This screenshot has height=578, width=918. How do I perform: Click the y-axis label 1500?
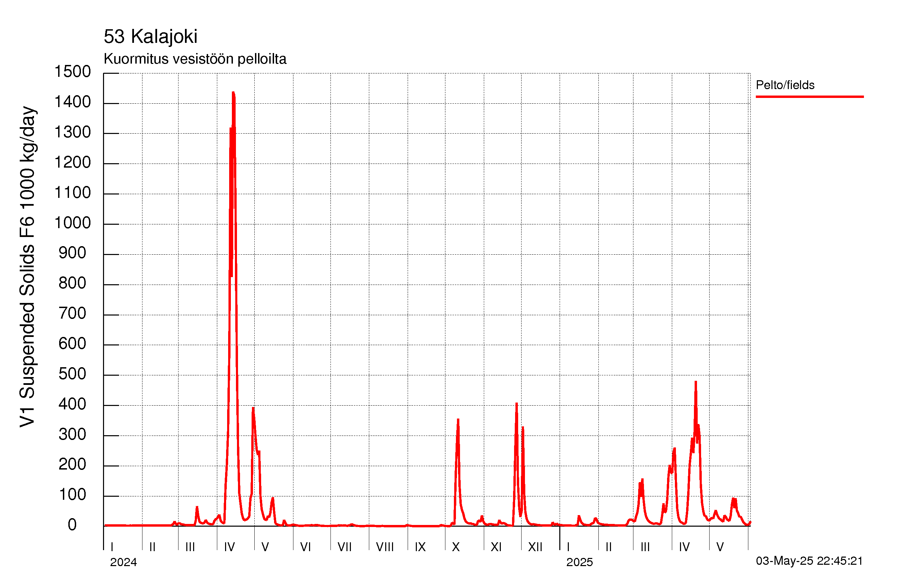pos(72,72)
